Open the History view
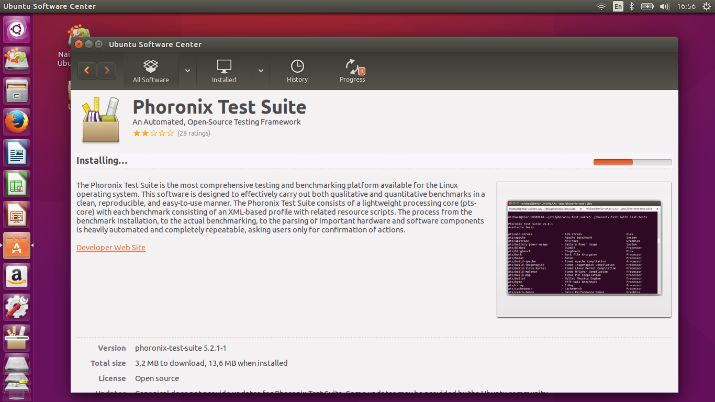This screenshot has height=402, width=715. coord(297,71)
